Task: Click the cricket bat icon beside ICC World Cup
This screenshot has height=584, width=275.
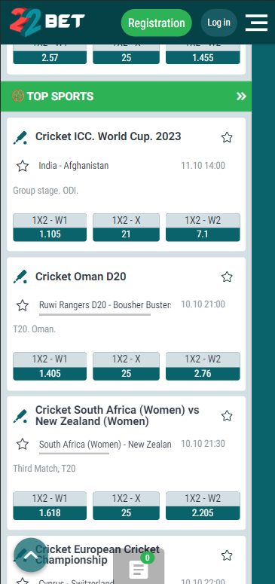Action: point(20,137)
